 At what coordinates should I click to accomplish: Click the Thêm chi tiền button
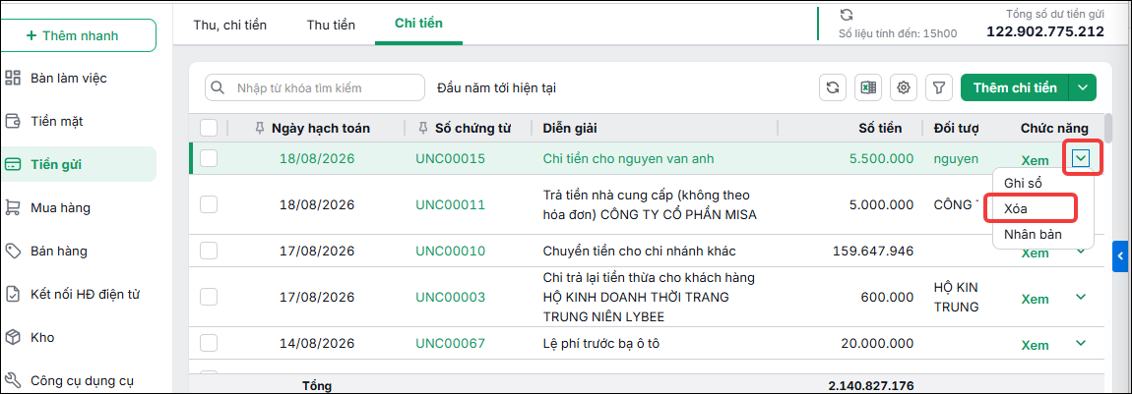pos(1015,87)
